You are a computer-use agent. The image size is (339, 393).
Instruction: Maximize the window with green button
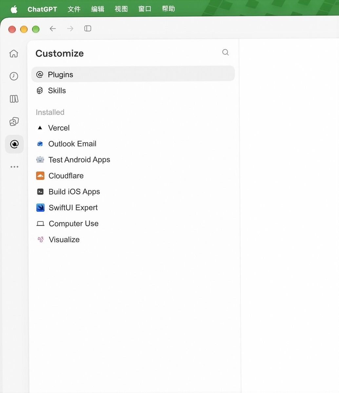(x=36, y=29)
